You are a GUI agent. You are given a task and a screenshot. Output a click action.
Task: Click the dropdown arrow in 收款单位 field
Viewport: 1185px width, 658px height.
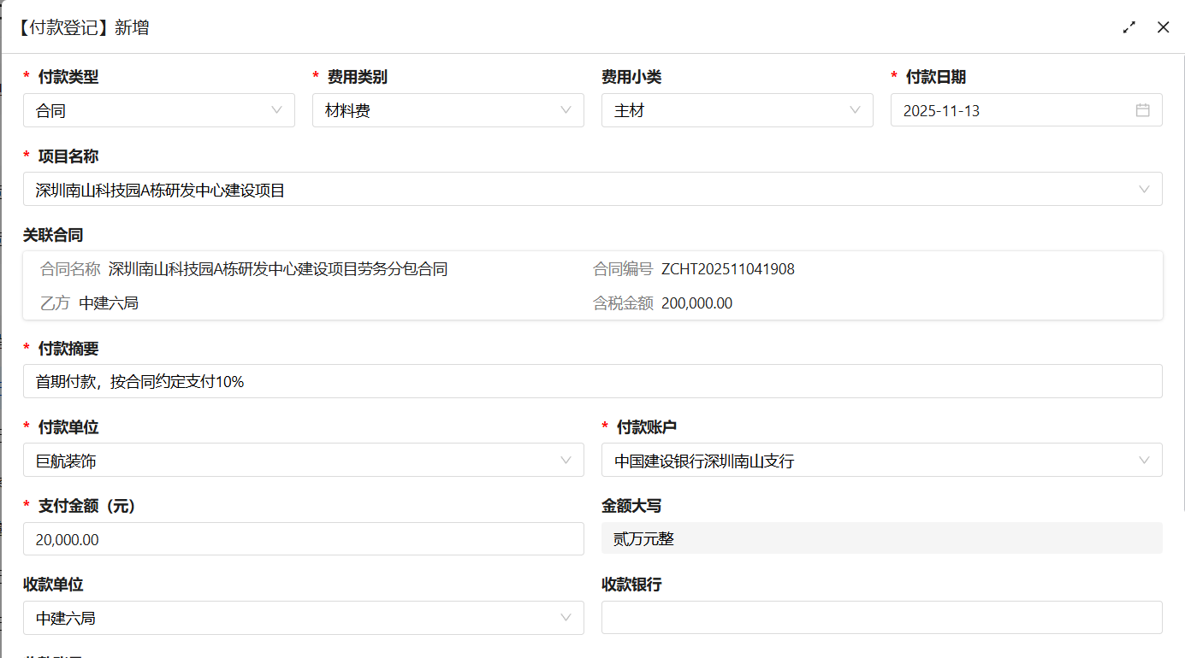coord(566,617)
